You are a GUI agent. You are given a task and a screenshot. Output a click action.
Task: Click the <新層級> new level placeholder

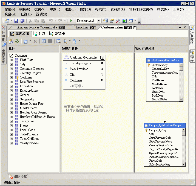76,86
